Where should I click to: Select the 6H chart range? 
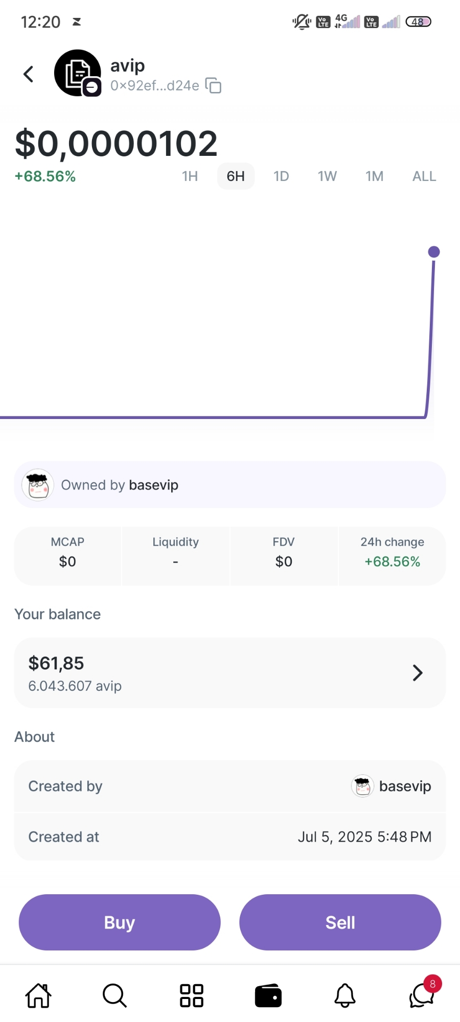[236, 176]
